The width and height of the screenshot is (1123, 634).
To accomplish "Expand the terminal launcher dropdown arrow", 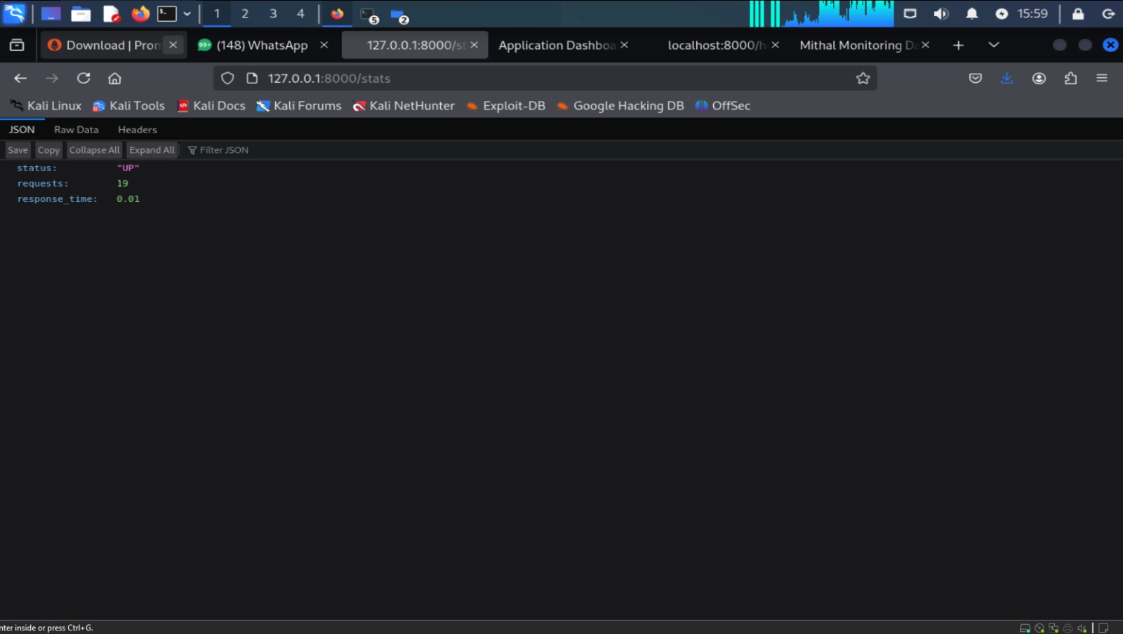I will (187, 13).
